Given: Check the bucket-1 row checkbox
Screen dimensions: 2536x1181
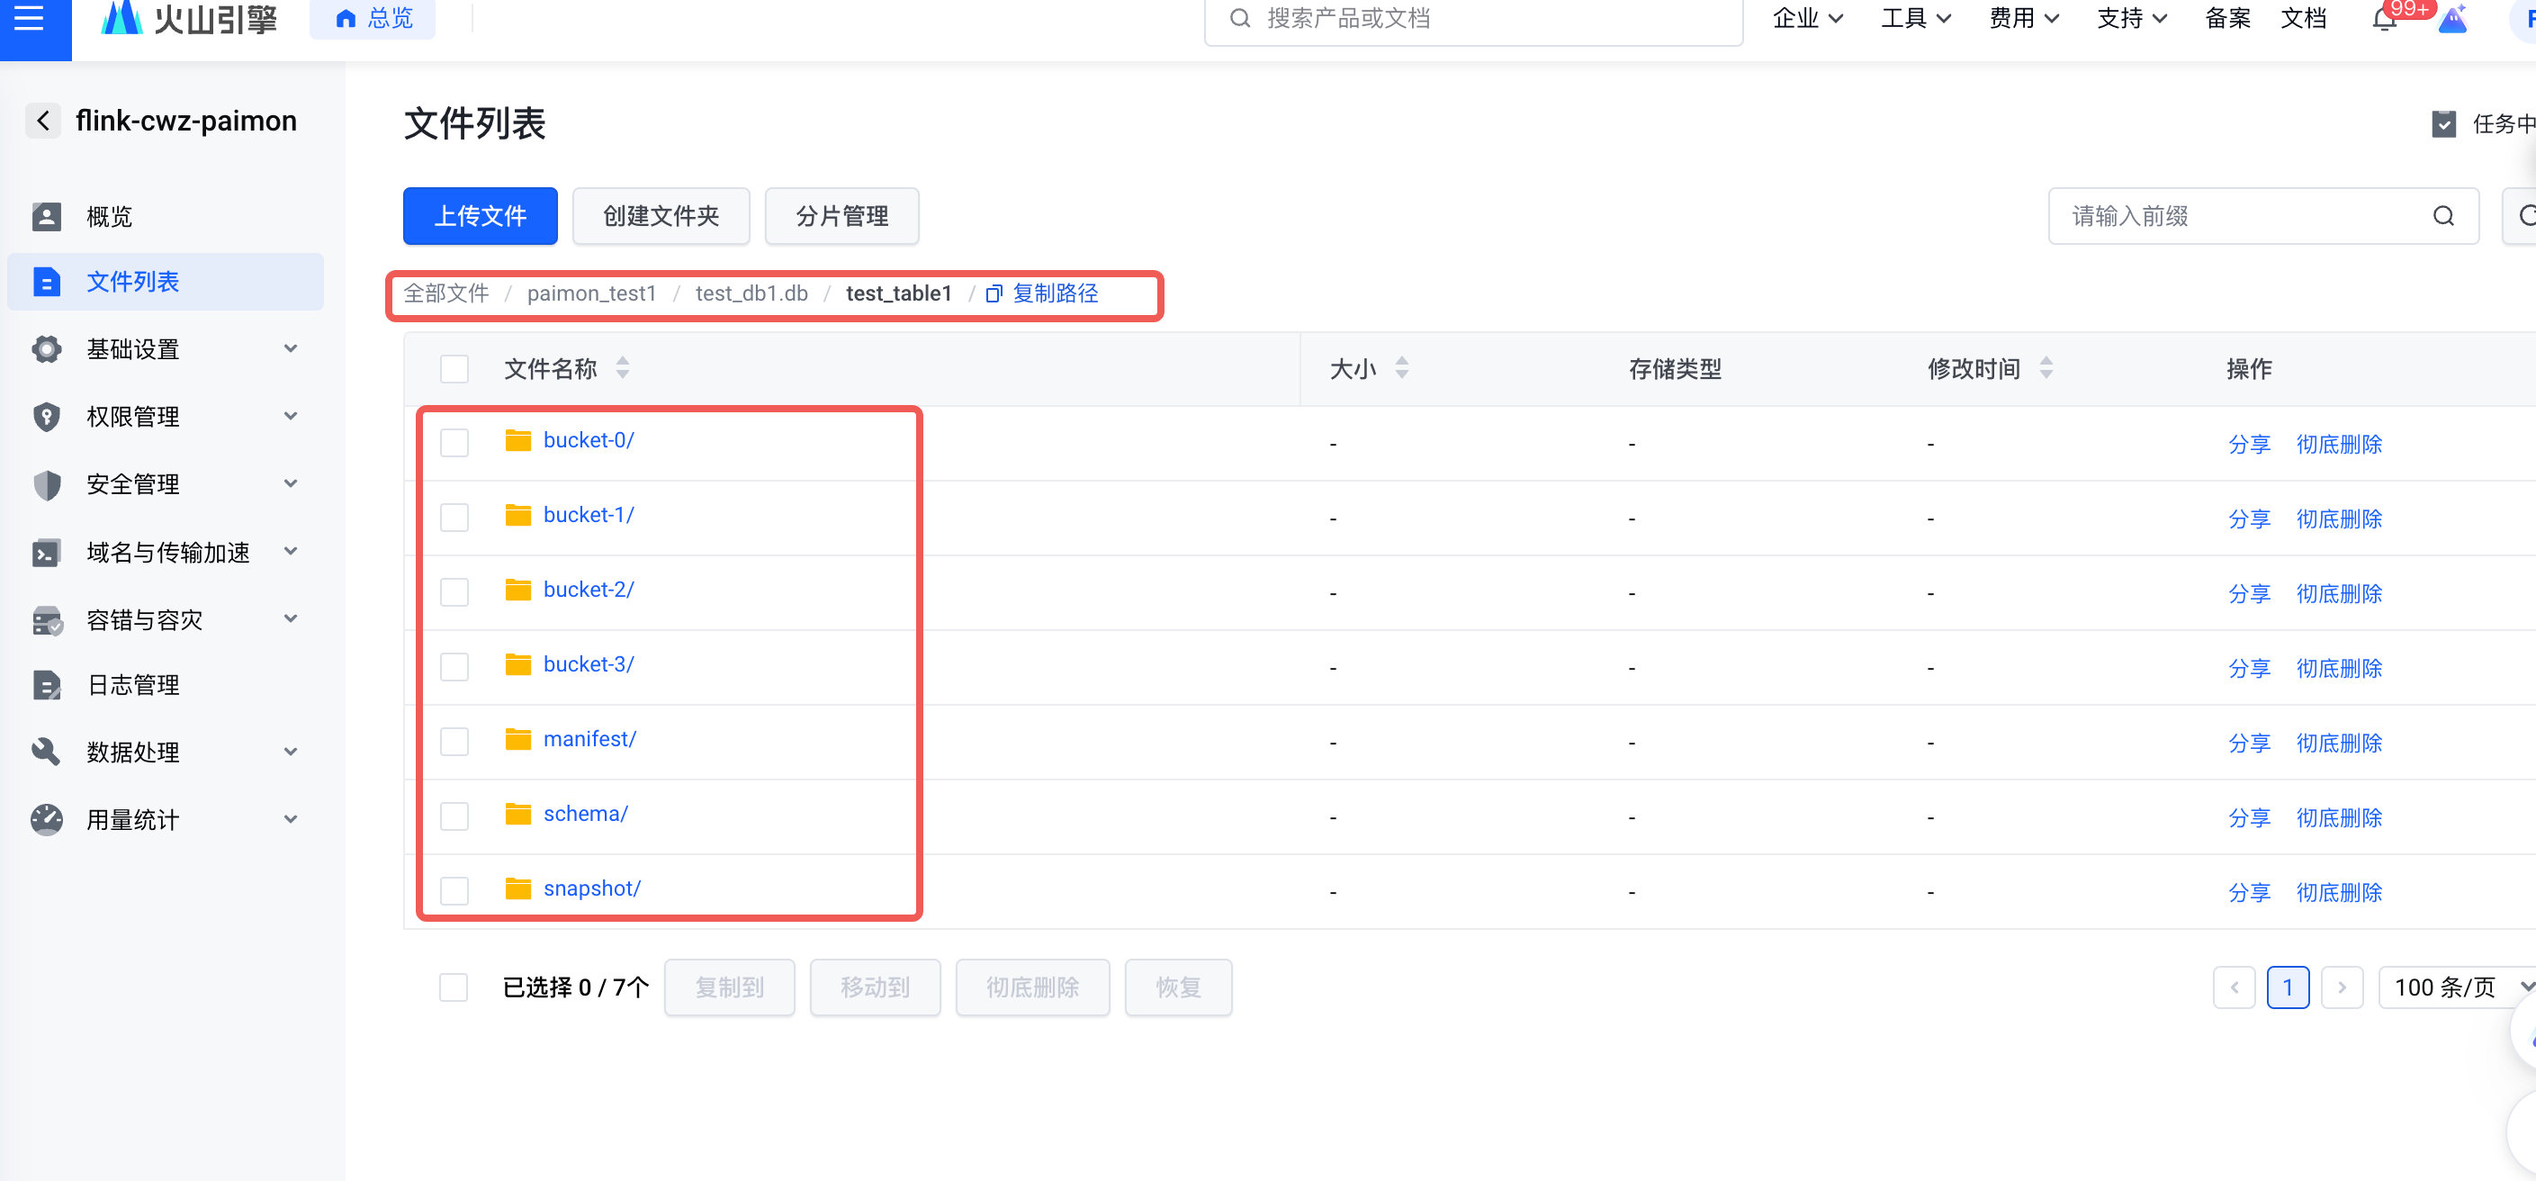Looking at the screenshot, I should click(x=454, y=517).
